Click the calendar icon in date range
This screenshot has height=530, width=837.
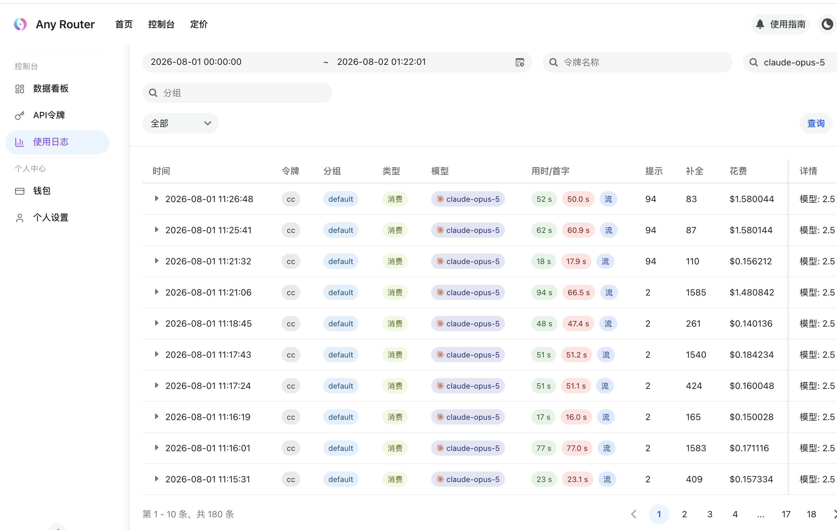point(520,62)
